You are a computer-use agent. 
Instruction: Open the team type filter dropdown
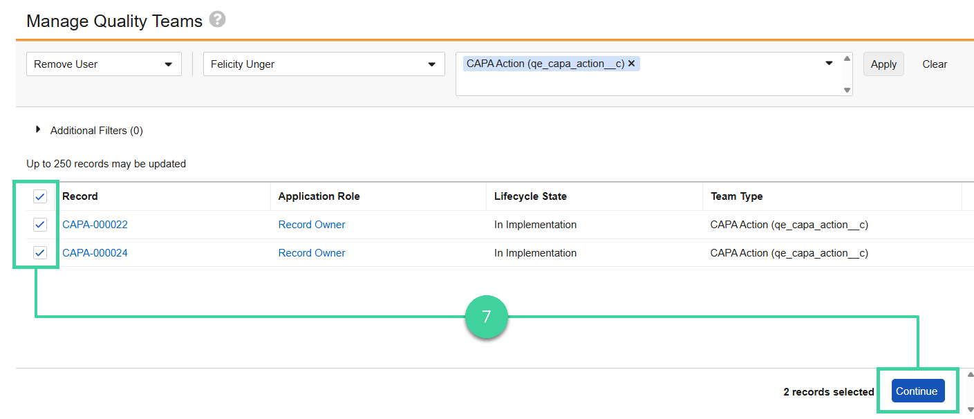pos(828,62)
